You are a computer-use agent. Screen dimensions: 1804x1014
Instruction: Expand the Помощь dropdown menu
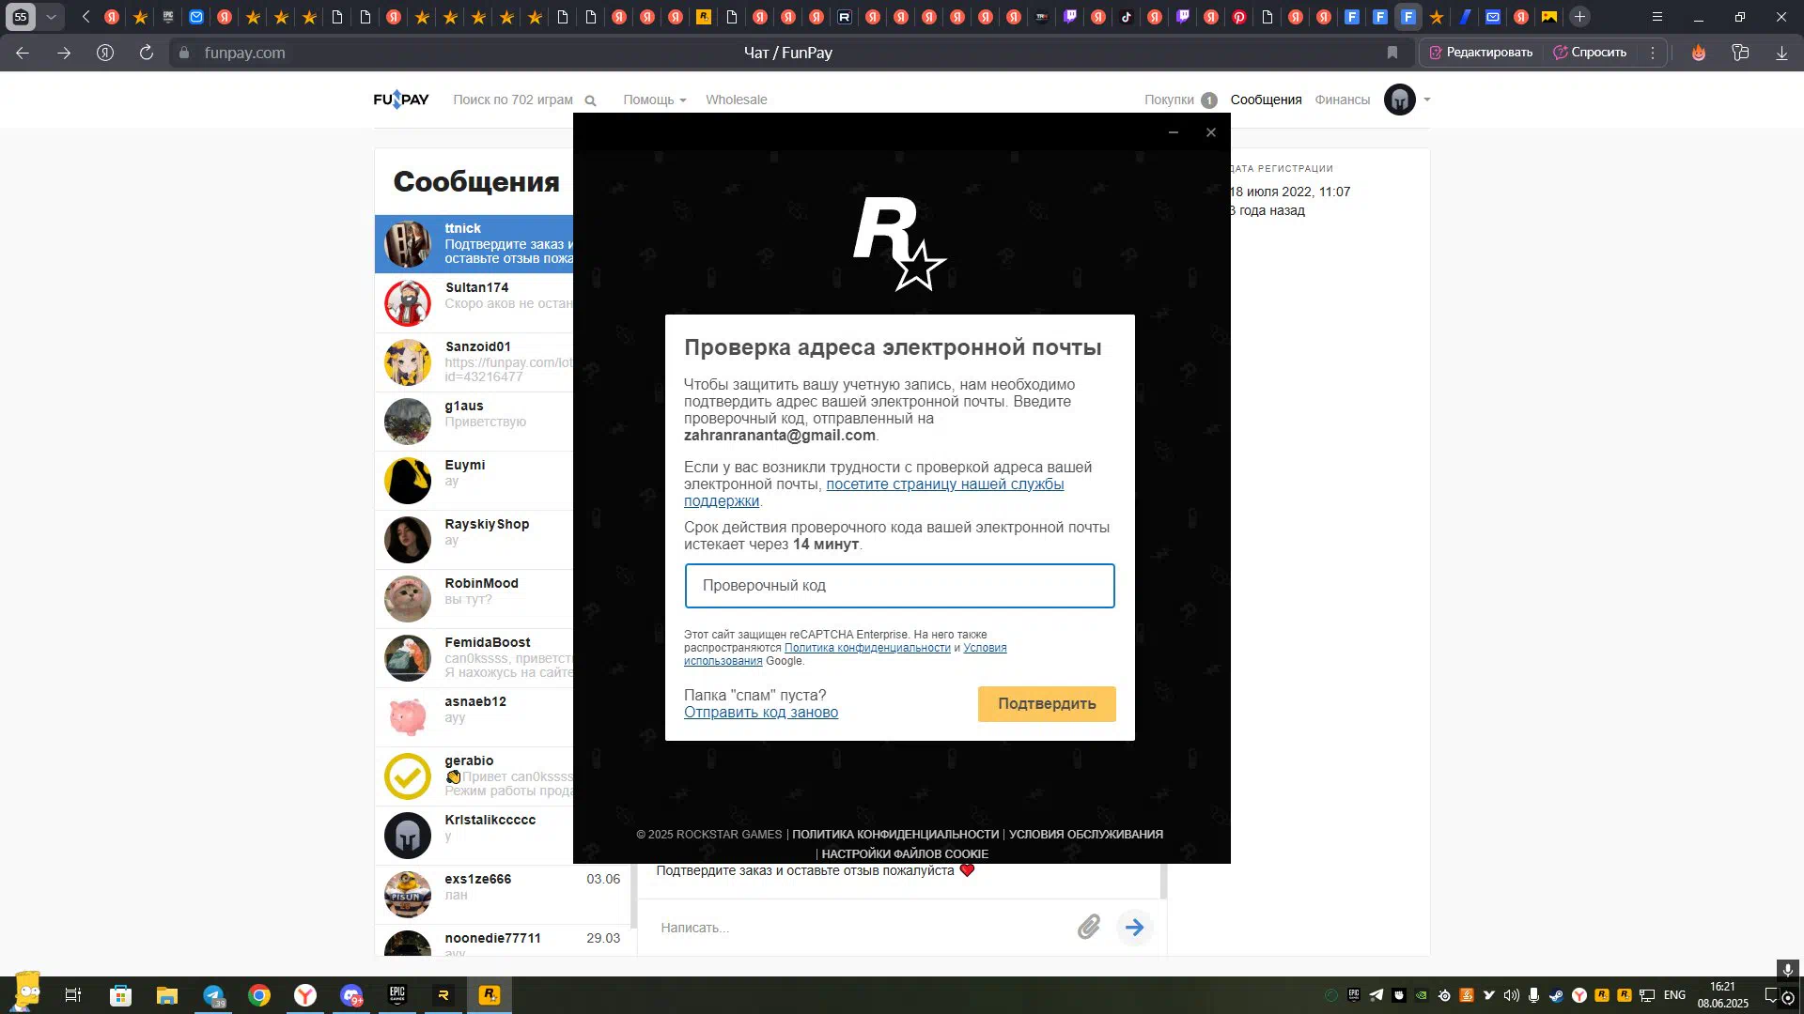(655, 100)
